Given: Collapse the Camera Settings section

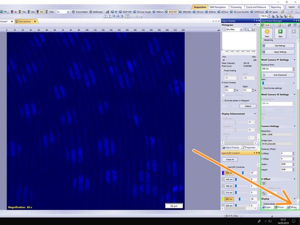Looking at the screenshot, I should (x=294, y=126).
